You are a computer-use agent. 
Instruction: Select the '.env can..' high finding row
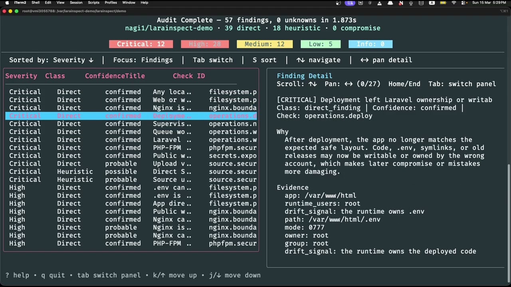point(131,187)
